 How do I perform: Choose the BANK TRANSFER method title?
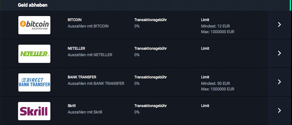[82, 77]
